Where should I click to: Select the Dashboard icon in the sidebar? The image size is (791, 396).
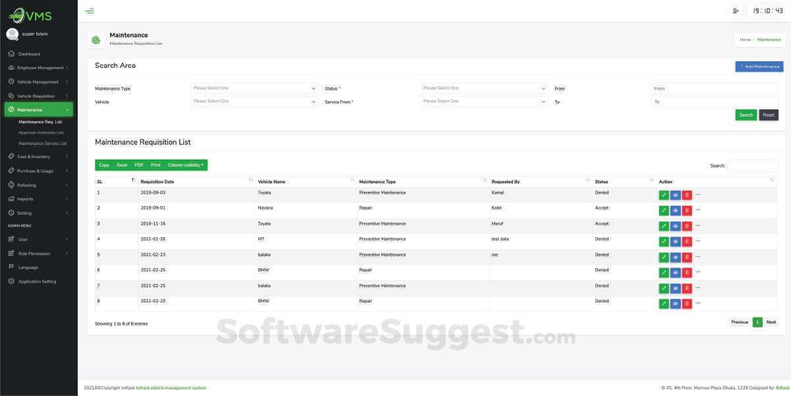point(11,53)
